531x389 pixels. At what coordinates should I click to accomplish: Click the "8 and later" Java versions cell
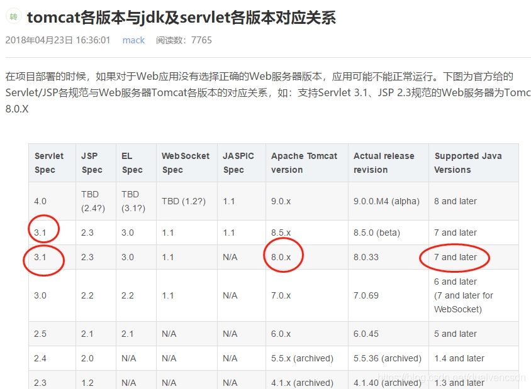(x=454, y=201)
